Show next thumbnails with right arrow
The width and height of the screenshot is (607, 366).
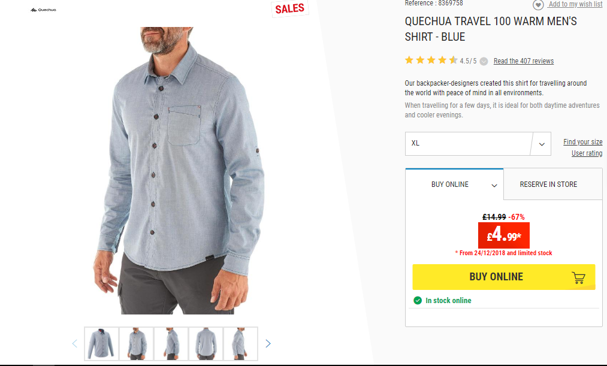pos(268,344)
